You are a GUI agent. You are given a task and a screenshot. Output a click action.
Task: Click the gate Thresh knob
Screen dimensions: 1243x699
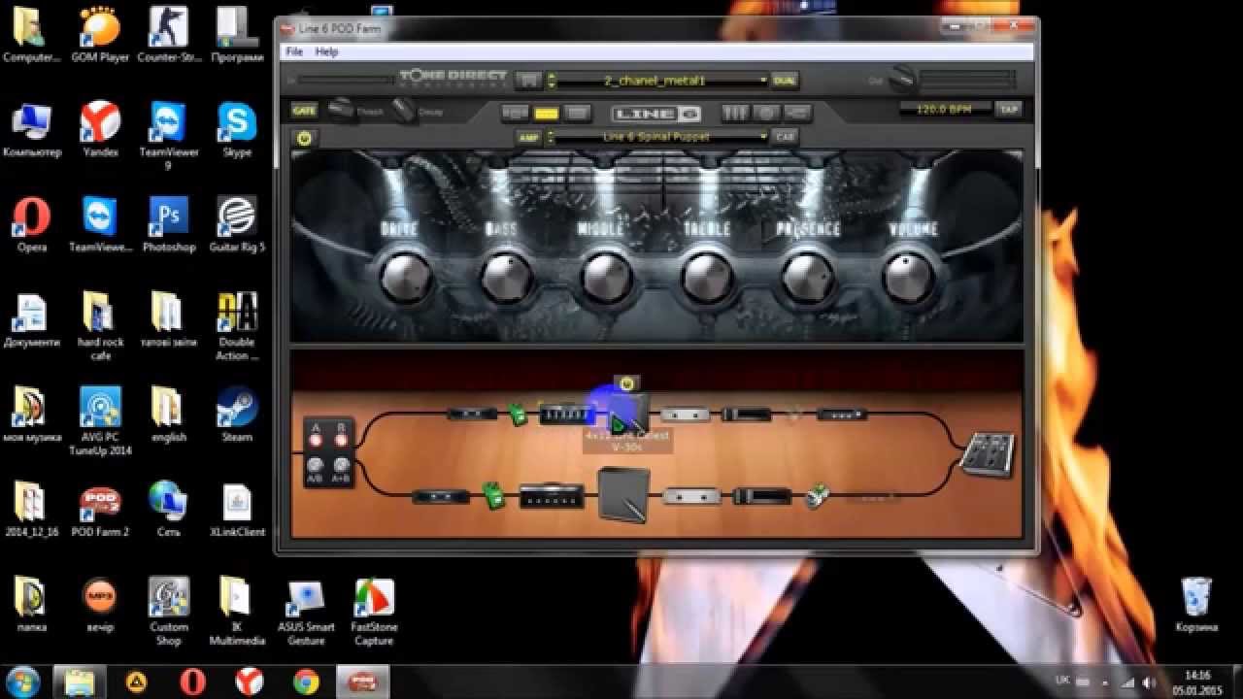tap(340, 109)
